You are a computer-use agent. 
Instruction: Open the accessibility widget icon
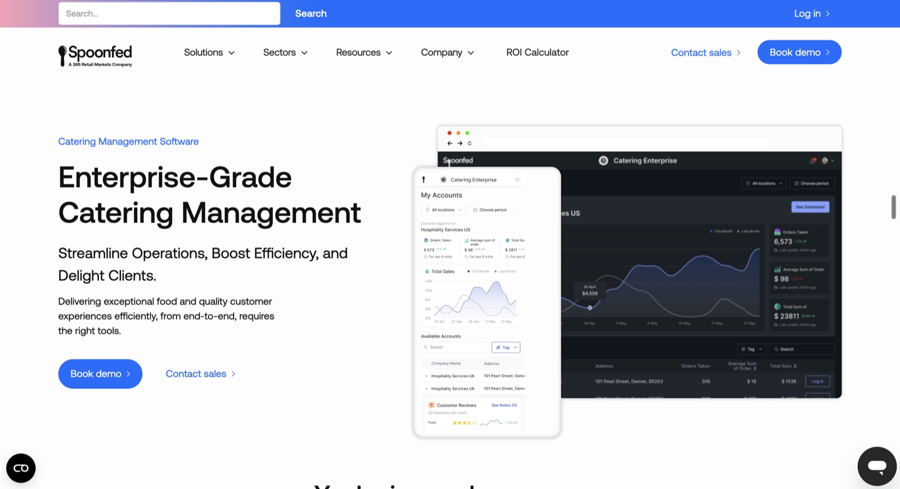click(x=21, y=468)
